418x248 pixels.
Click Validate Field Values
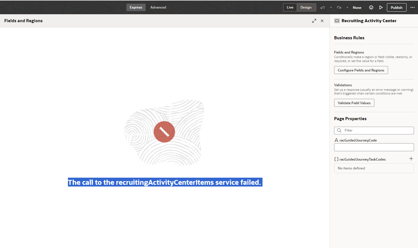(x=354, y=103)
